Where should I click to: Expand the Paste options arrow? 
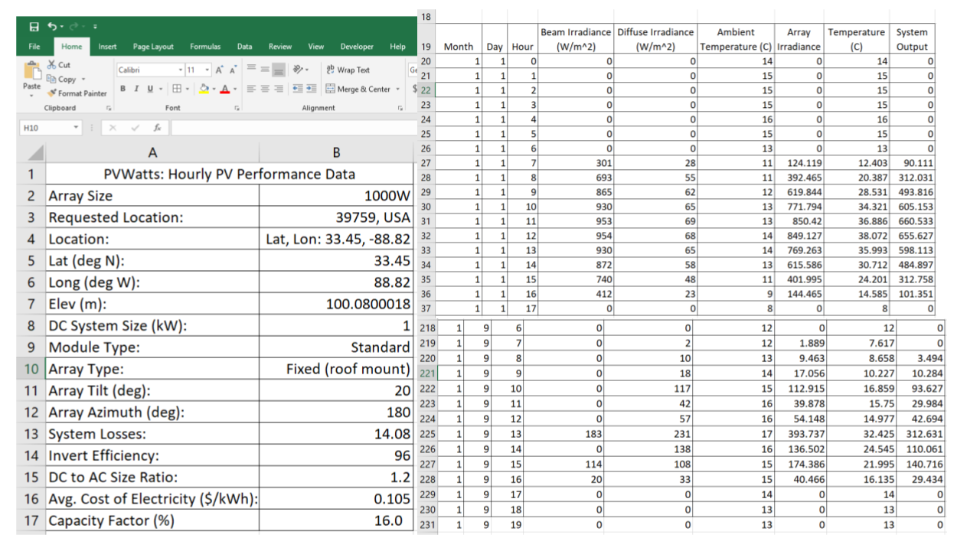click(x=31, y=95)
